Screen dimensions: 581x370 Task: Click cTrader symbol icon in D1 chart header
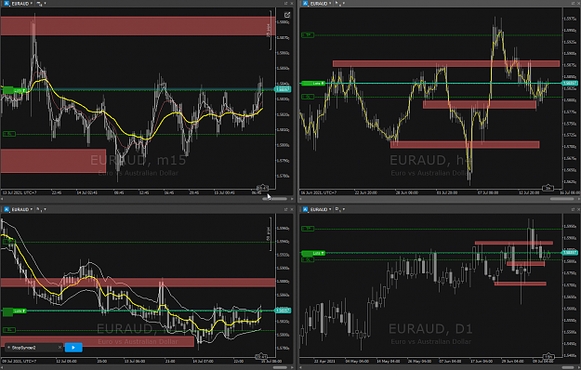click(x=305, y=209)
